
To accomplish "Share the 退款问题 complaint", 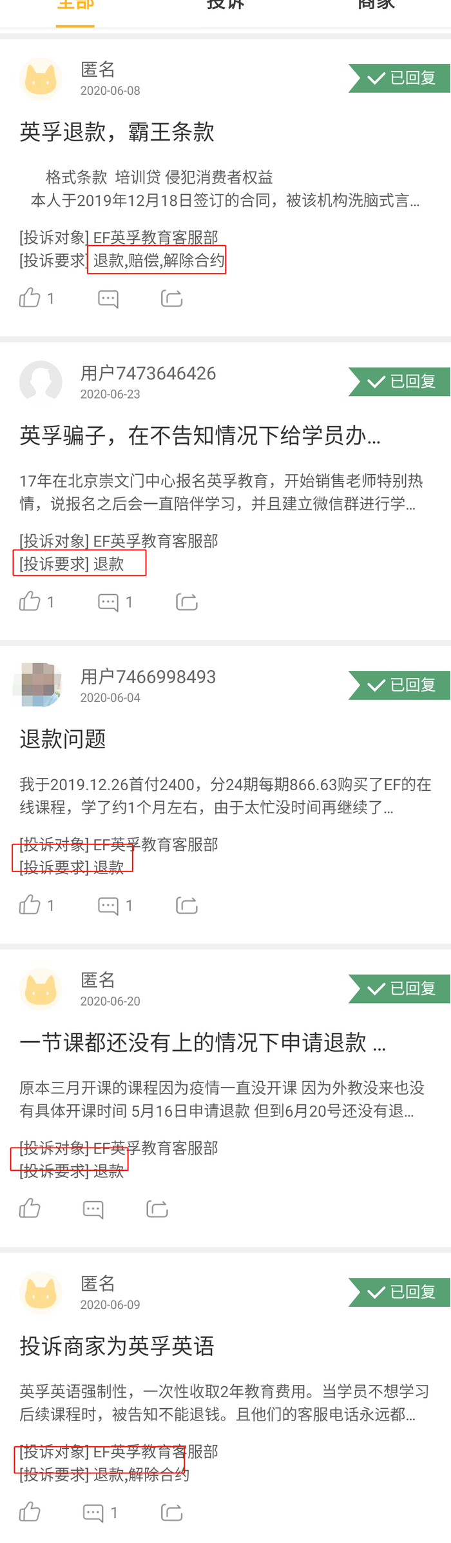I will (x=186, y=905).
